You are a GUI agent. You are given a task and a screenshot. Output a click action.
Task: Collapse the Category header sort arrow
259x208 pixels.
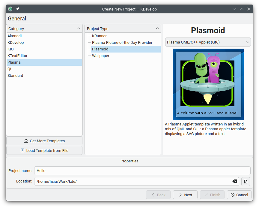[x=79, y=29]
